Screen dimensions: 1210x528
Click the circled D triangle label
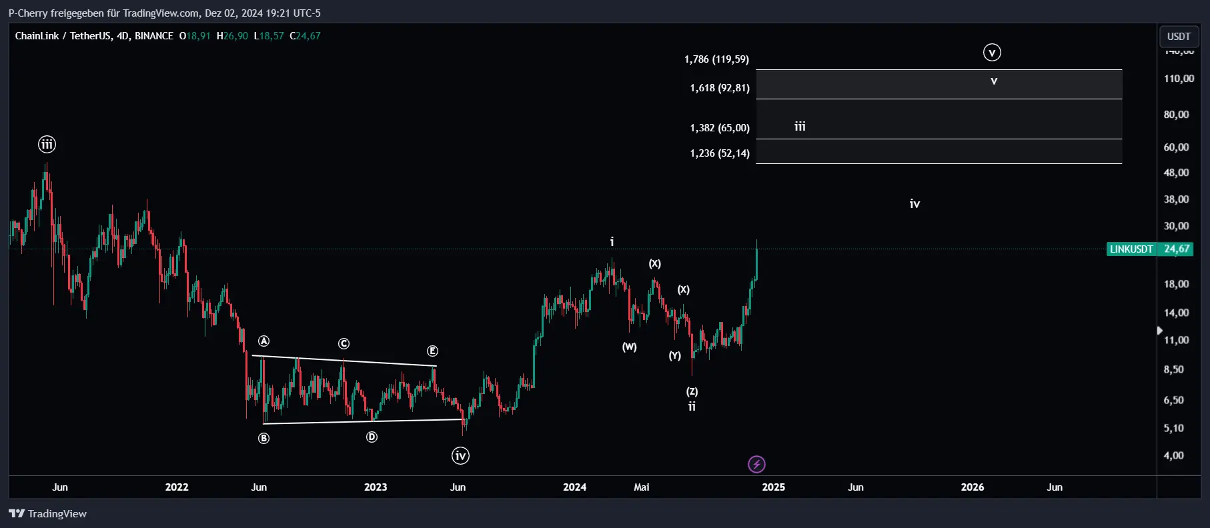point(372,437)
